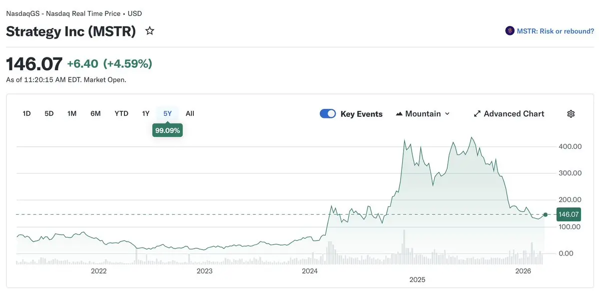
Task: Choose the YTD time range
Action: [x=121, y=114]
